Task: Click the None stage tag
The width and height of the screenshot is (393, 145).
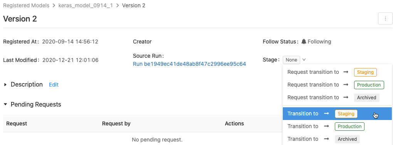Action: 292,60
